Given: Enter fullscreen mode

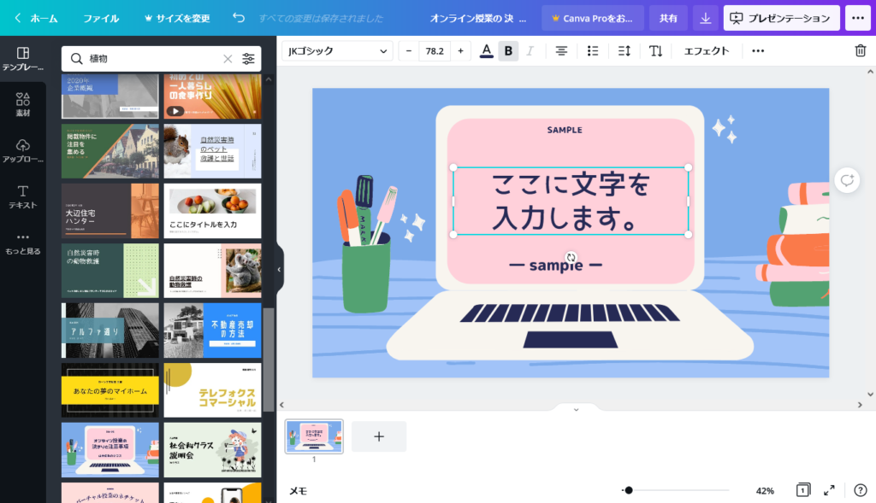Looking at the screenshot, I should pos(829,490).
